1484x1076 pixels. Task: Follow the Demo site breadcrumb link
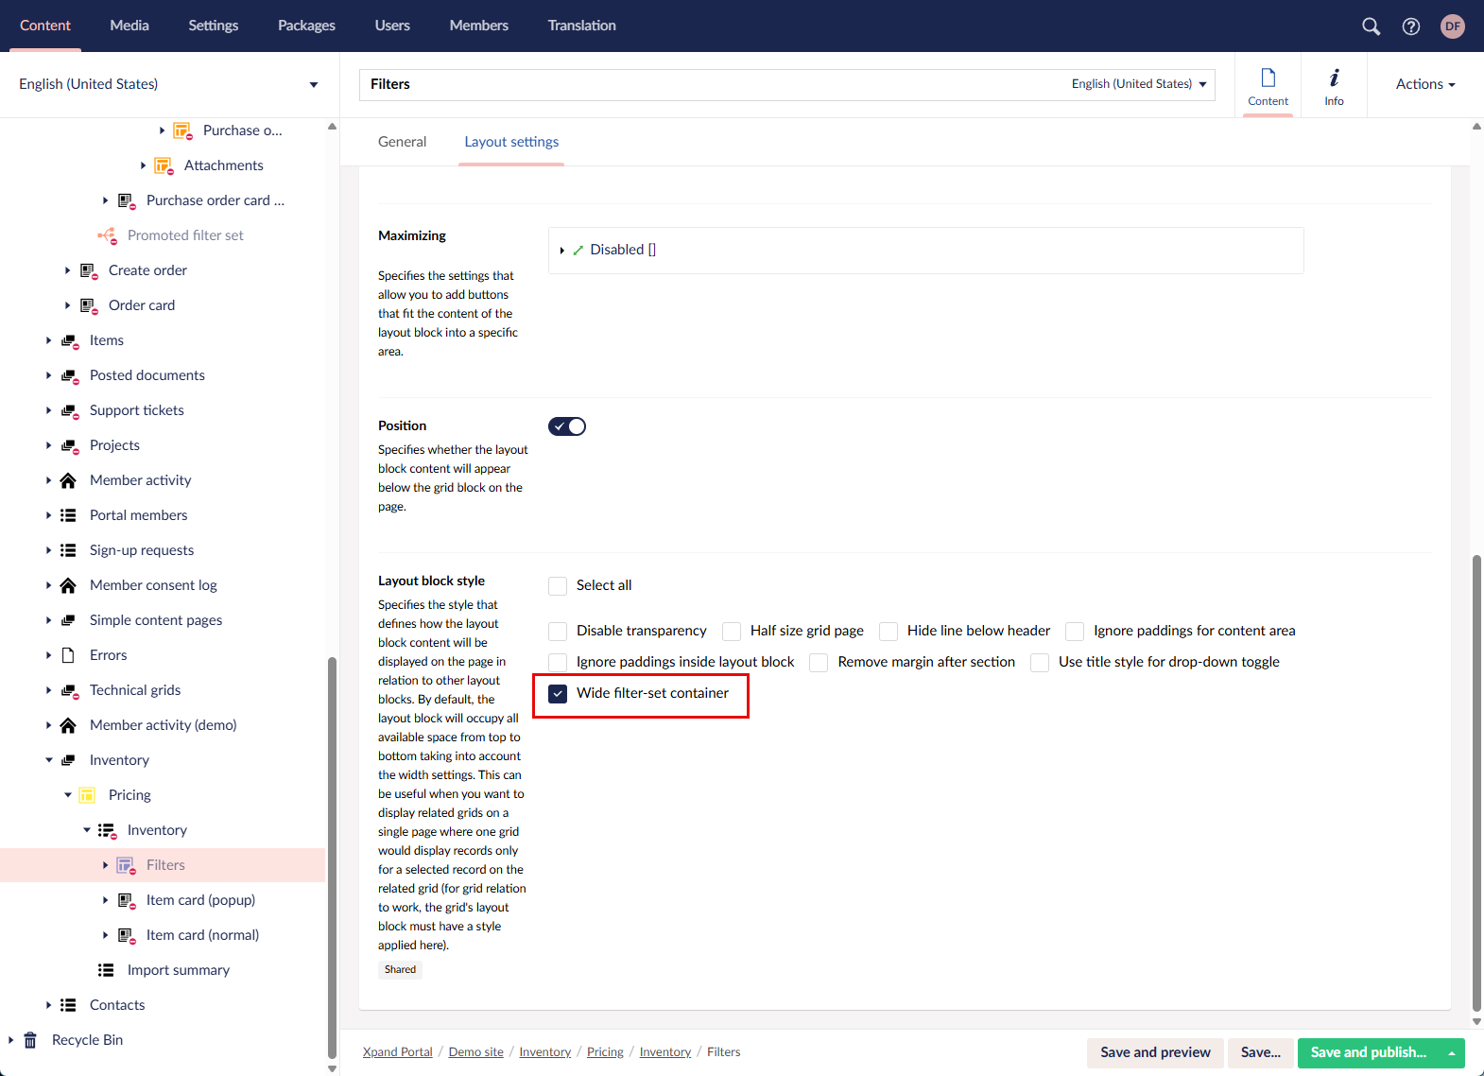475,1052
